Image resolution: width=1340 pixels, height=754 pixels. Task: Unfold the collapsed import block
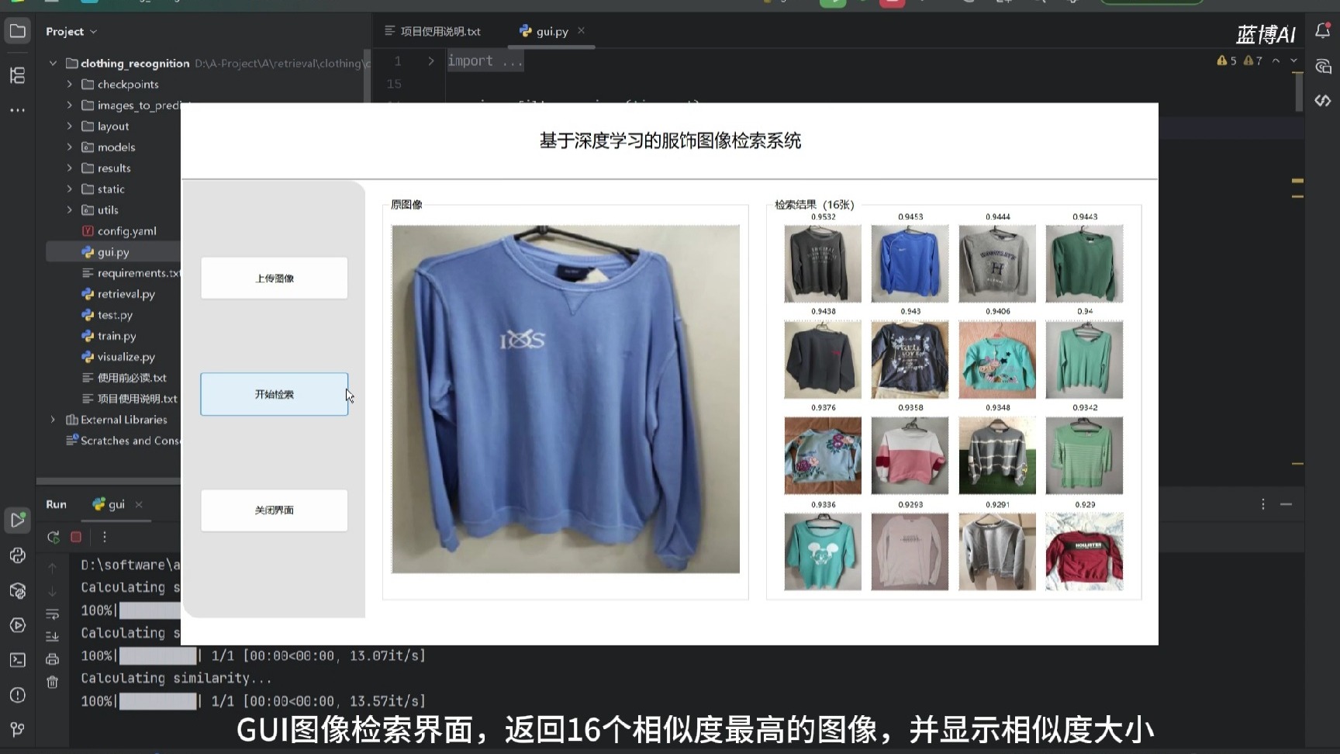pyautogui.click(x=431, y=61)
